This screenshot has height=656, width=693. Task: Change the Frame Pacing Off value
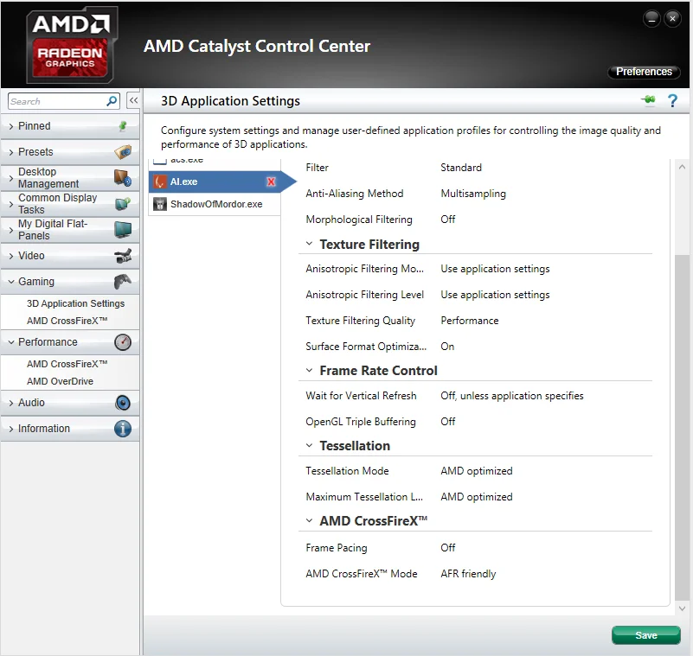coord(447,547)
